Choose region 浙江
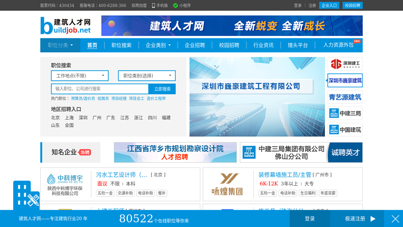The image size is (403, 227). 139,118
